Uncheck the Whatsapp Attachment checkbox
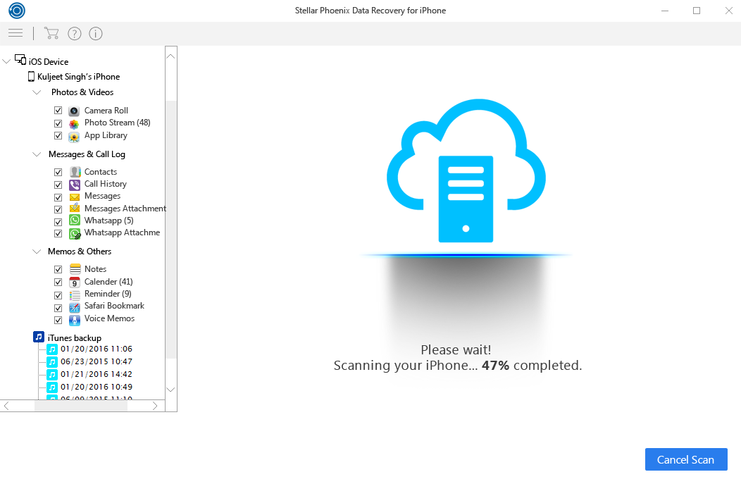 [x=58, y=233]
